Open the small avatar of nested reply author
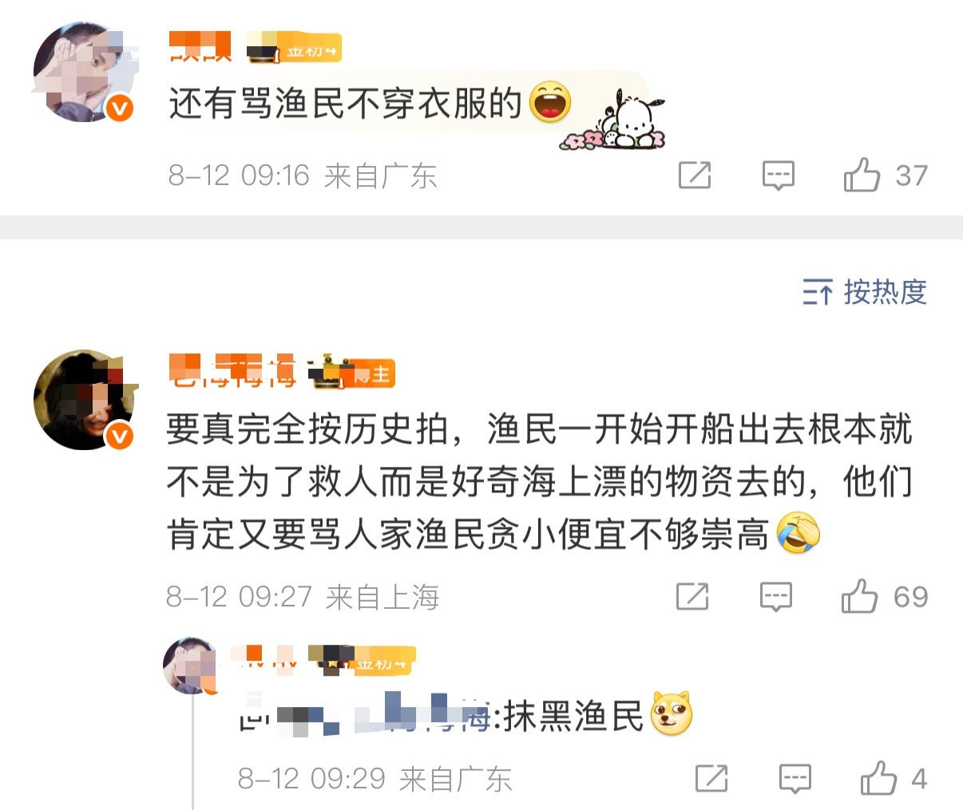Screen dimensions: 963x810 click(x=190, y=665)
